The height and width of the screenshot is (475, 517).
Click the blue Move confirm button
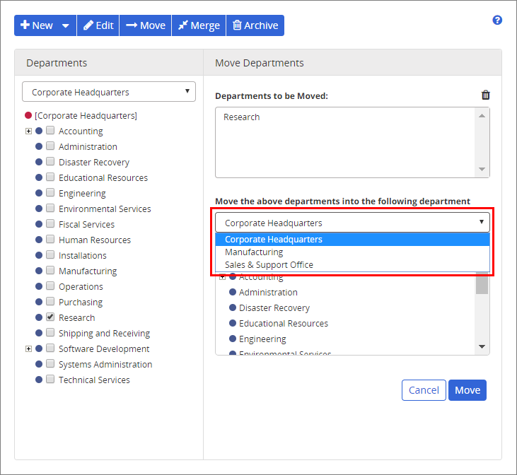[x=467, y=390]
